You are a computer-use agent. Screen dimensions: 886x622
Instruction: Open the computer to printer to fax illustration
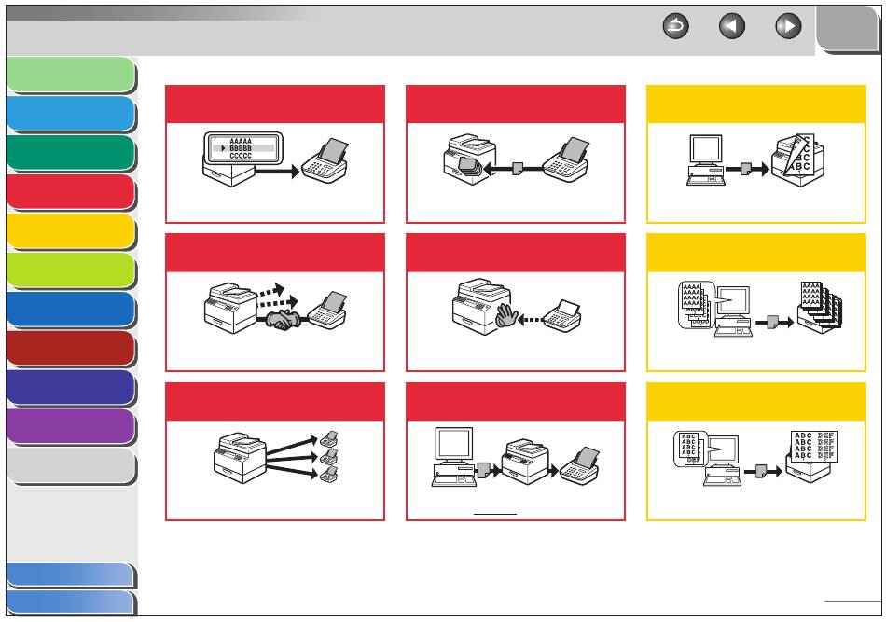516,456
